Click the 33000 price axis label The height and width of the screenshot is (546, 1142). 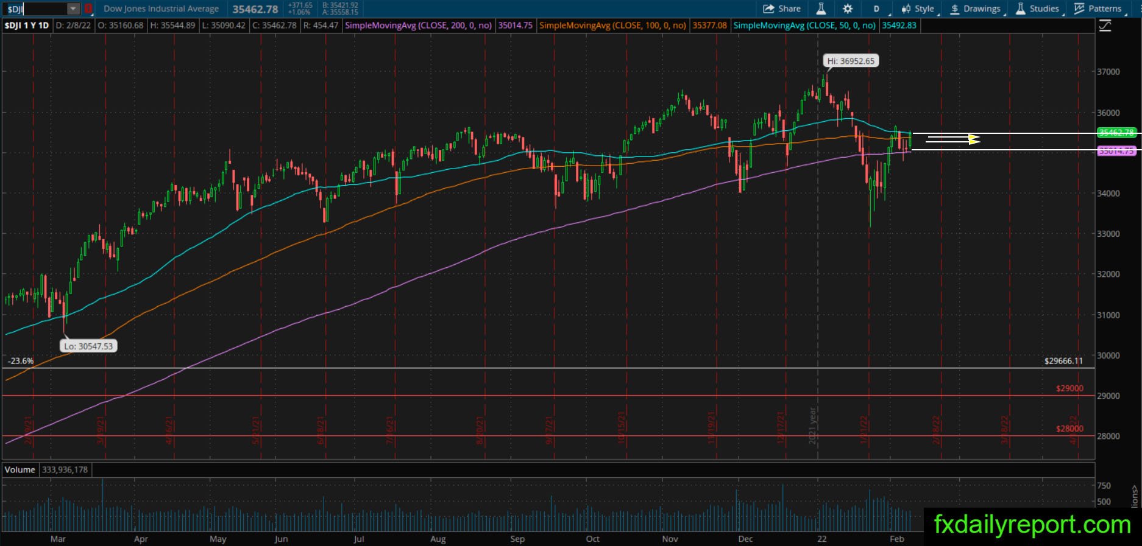tap(1108, 234)
